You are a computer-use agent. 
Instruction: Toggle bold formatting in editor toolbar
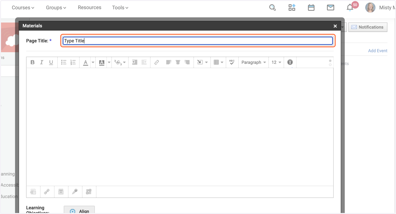(x=32, y=62)
